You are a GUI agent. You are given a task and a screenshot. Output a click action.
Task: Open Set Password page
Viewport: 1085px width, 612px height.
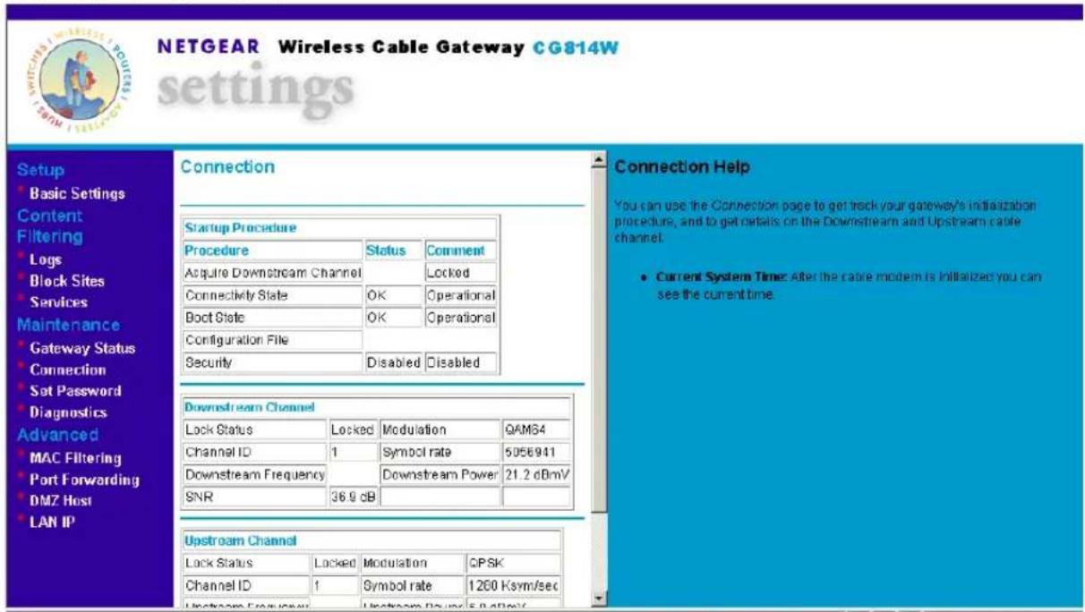click(x=75, y=391)
